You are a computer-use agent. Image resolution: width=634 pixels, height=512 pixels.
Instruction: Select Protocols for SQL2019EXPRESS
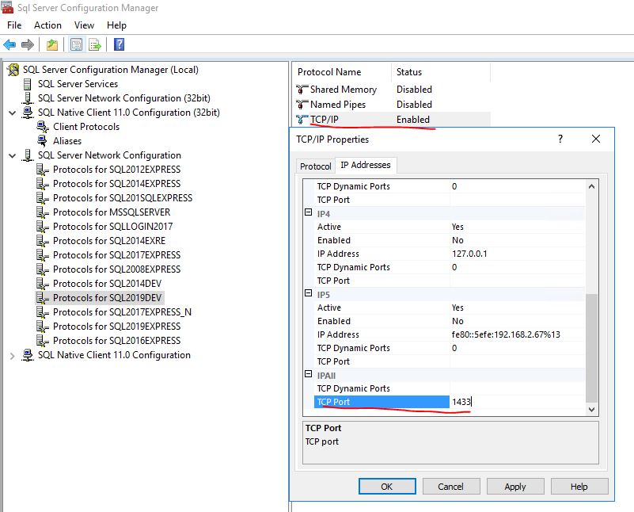[x=117, y=327]
